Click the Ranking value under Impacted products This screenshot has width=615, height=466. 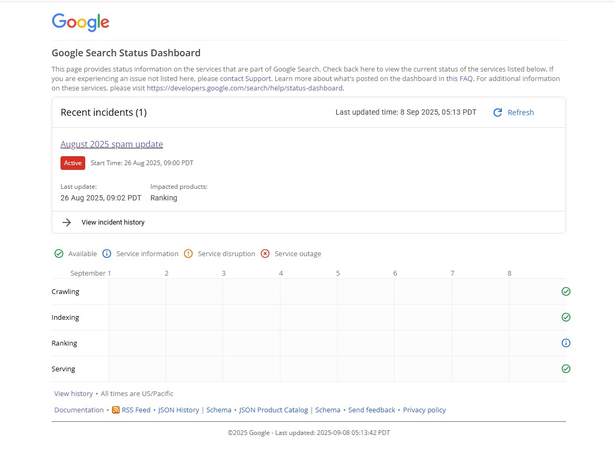coord(164,198)
